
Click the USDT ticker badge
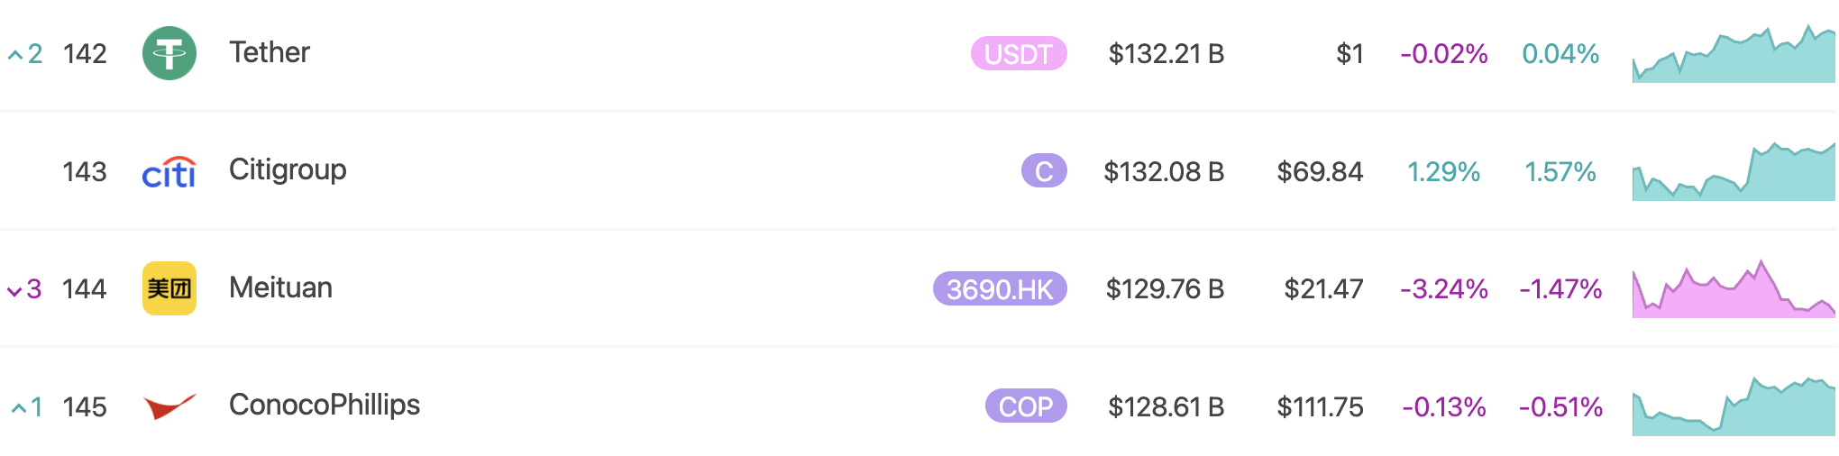coord(1019,54)
